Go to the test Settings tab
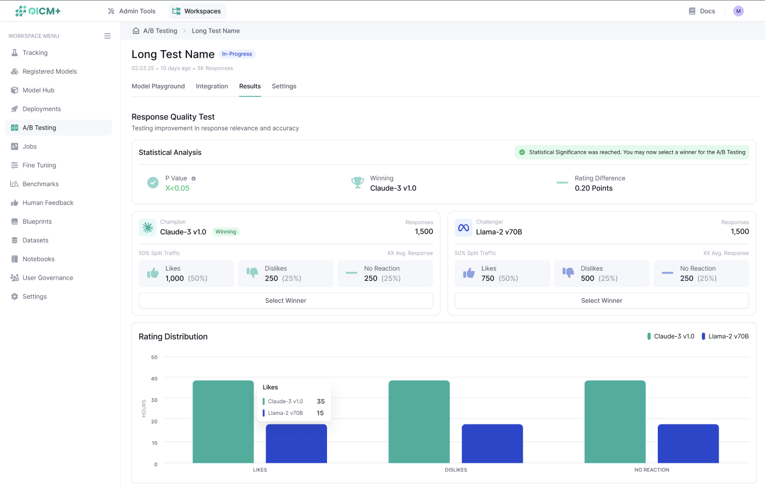 (x=284, y=86)
